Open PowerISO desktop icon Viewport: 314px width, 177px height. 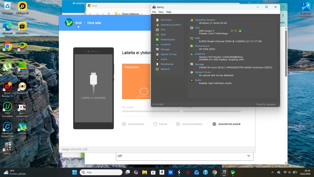click(x=22, y=88)
